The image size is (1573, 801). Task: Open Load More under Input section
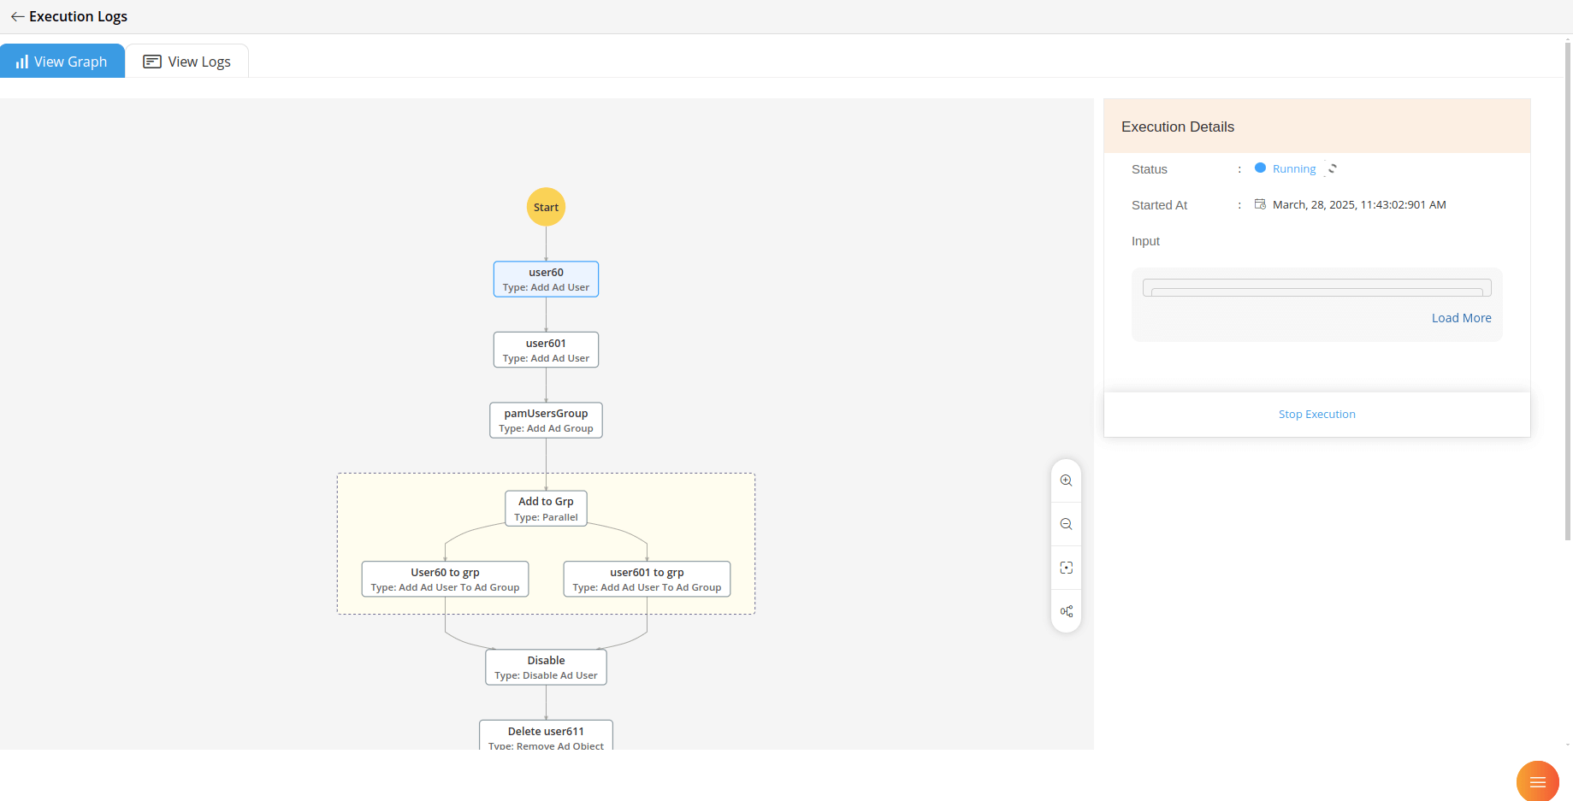[1461, 317]
